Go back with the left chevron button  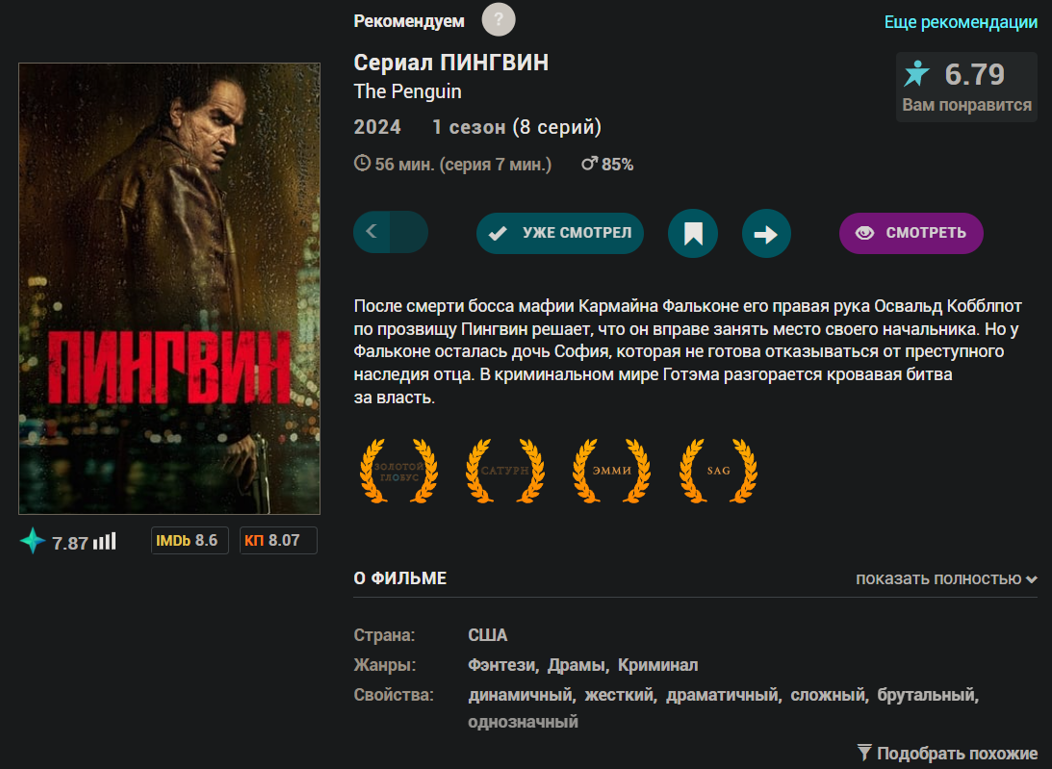pos(372,232)
